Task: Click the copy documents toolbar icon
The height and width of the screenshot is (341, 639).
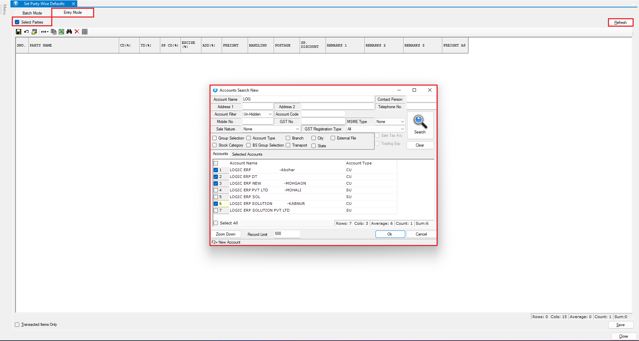Action: click(x=53, y=32)
